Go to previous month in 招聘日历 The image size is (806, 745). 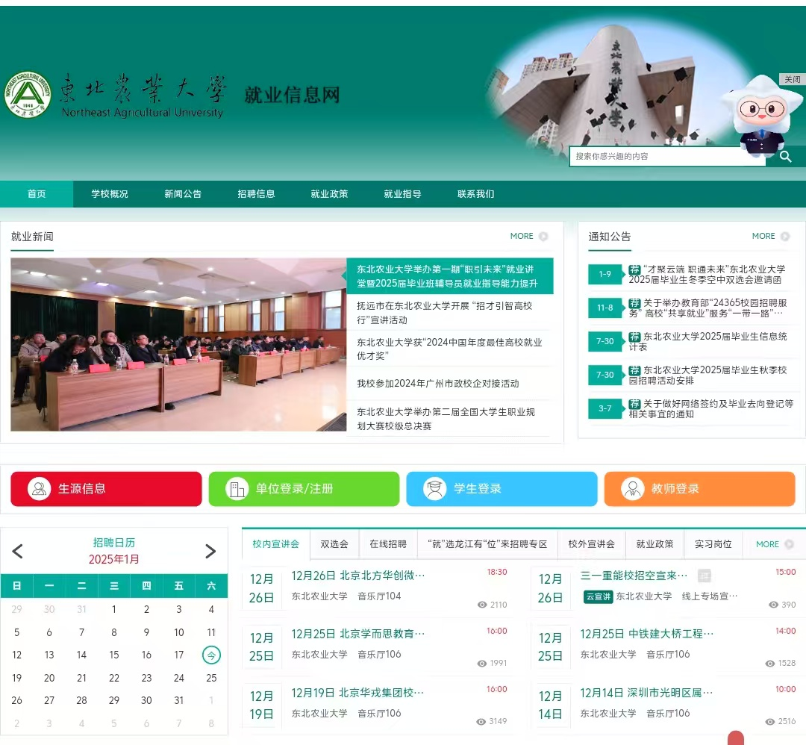18,552
